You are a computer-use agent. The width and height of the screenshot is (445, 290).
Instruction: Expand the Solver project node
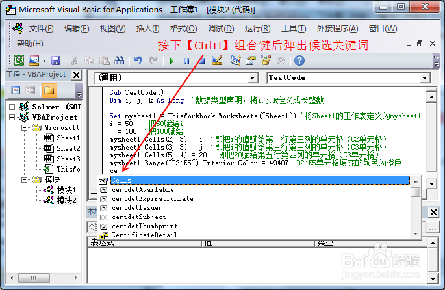coord(12,107)
